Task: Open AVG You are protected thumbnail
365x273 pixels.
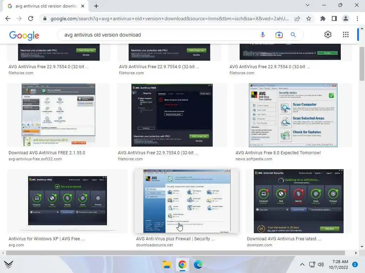Action: pyautogui.click(x=67, y=200)
